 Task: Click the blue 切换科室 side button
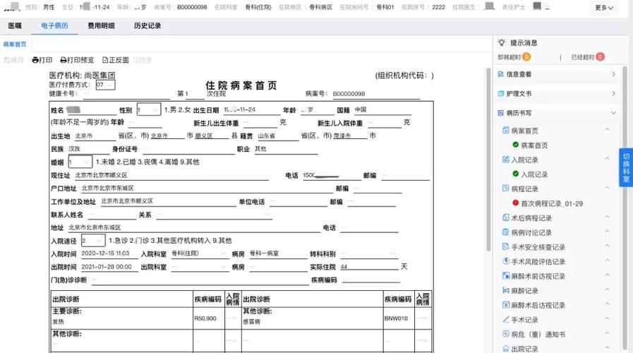[626, 167]
